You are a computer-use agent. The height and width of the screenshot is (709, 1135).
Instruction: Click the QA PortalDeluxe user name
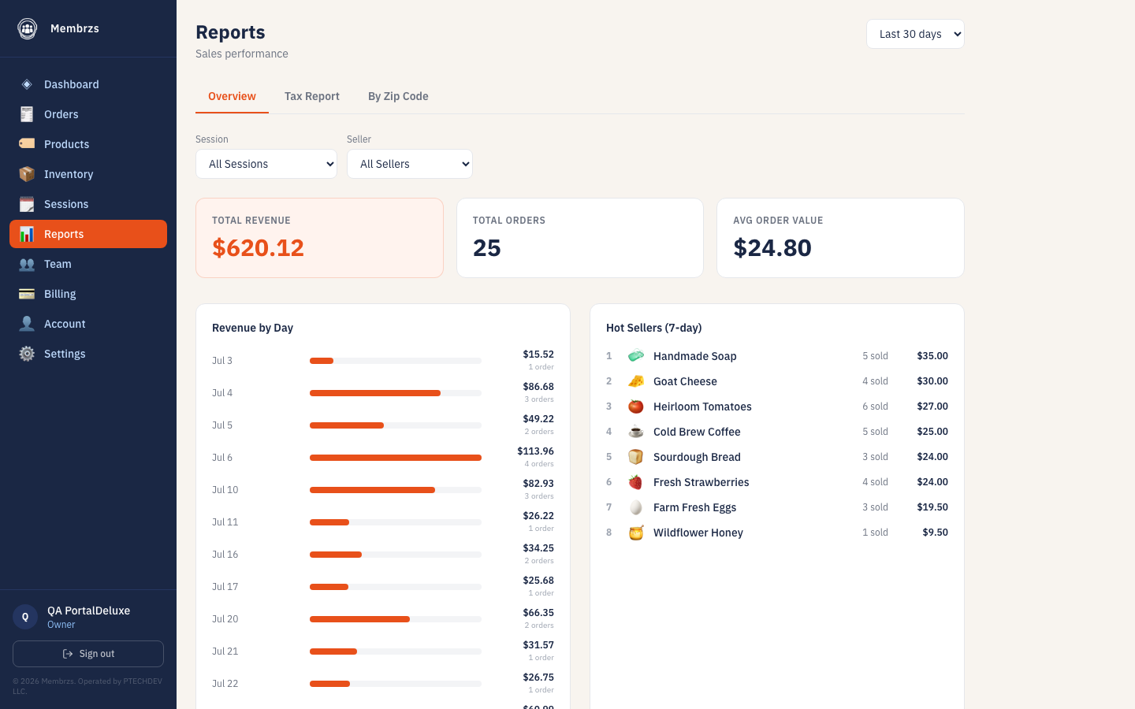click(88, 611)
